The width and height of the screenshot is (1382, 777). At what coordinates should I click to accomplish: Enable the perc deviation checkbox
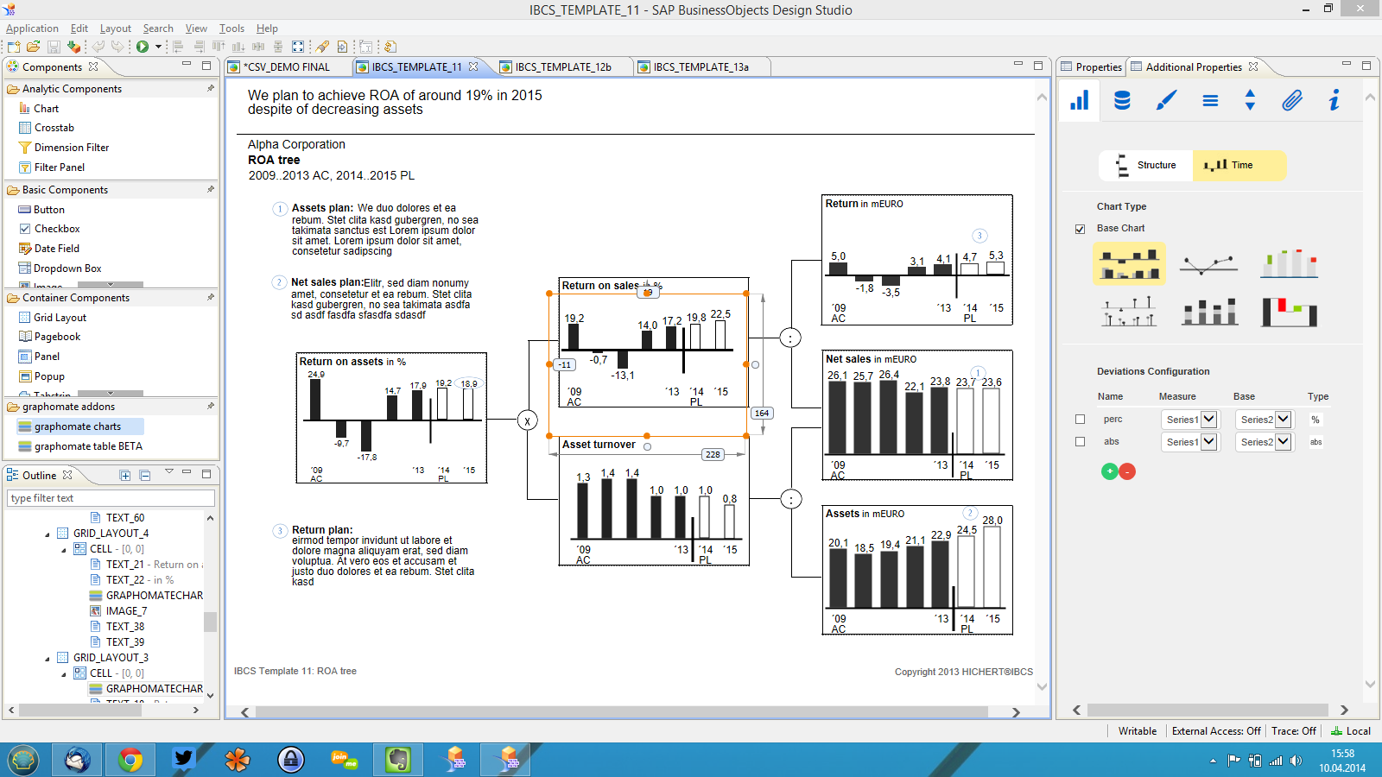1080,420
